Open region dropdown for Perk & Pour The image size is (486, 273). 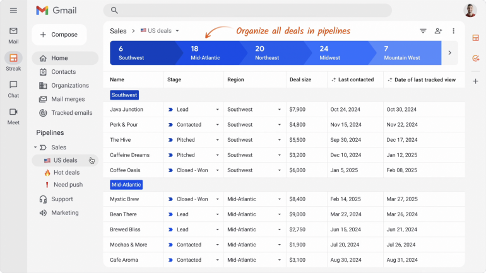click(279, 125)
